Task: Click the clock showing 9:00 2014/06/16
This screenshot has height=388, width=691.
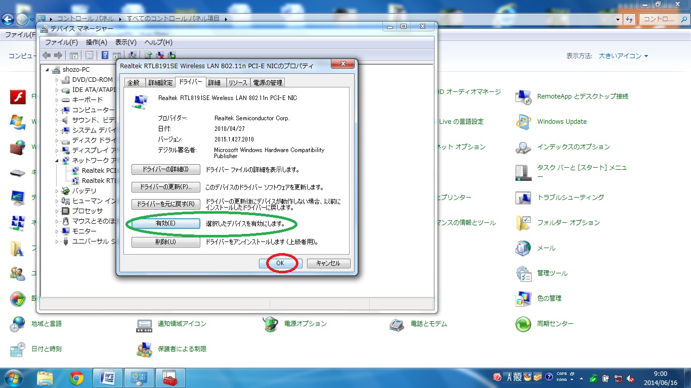Action: tap(660, 378)
